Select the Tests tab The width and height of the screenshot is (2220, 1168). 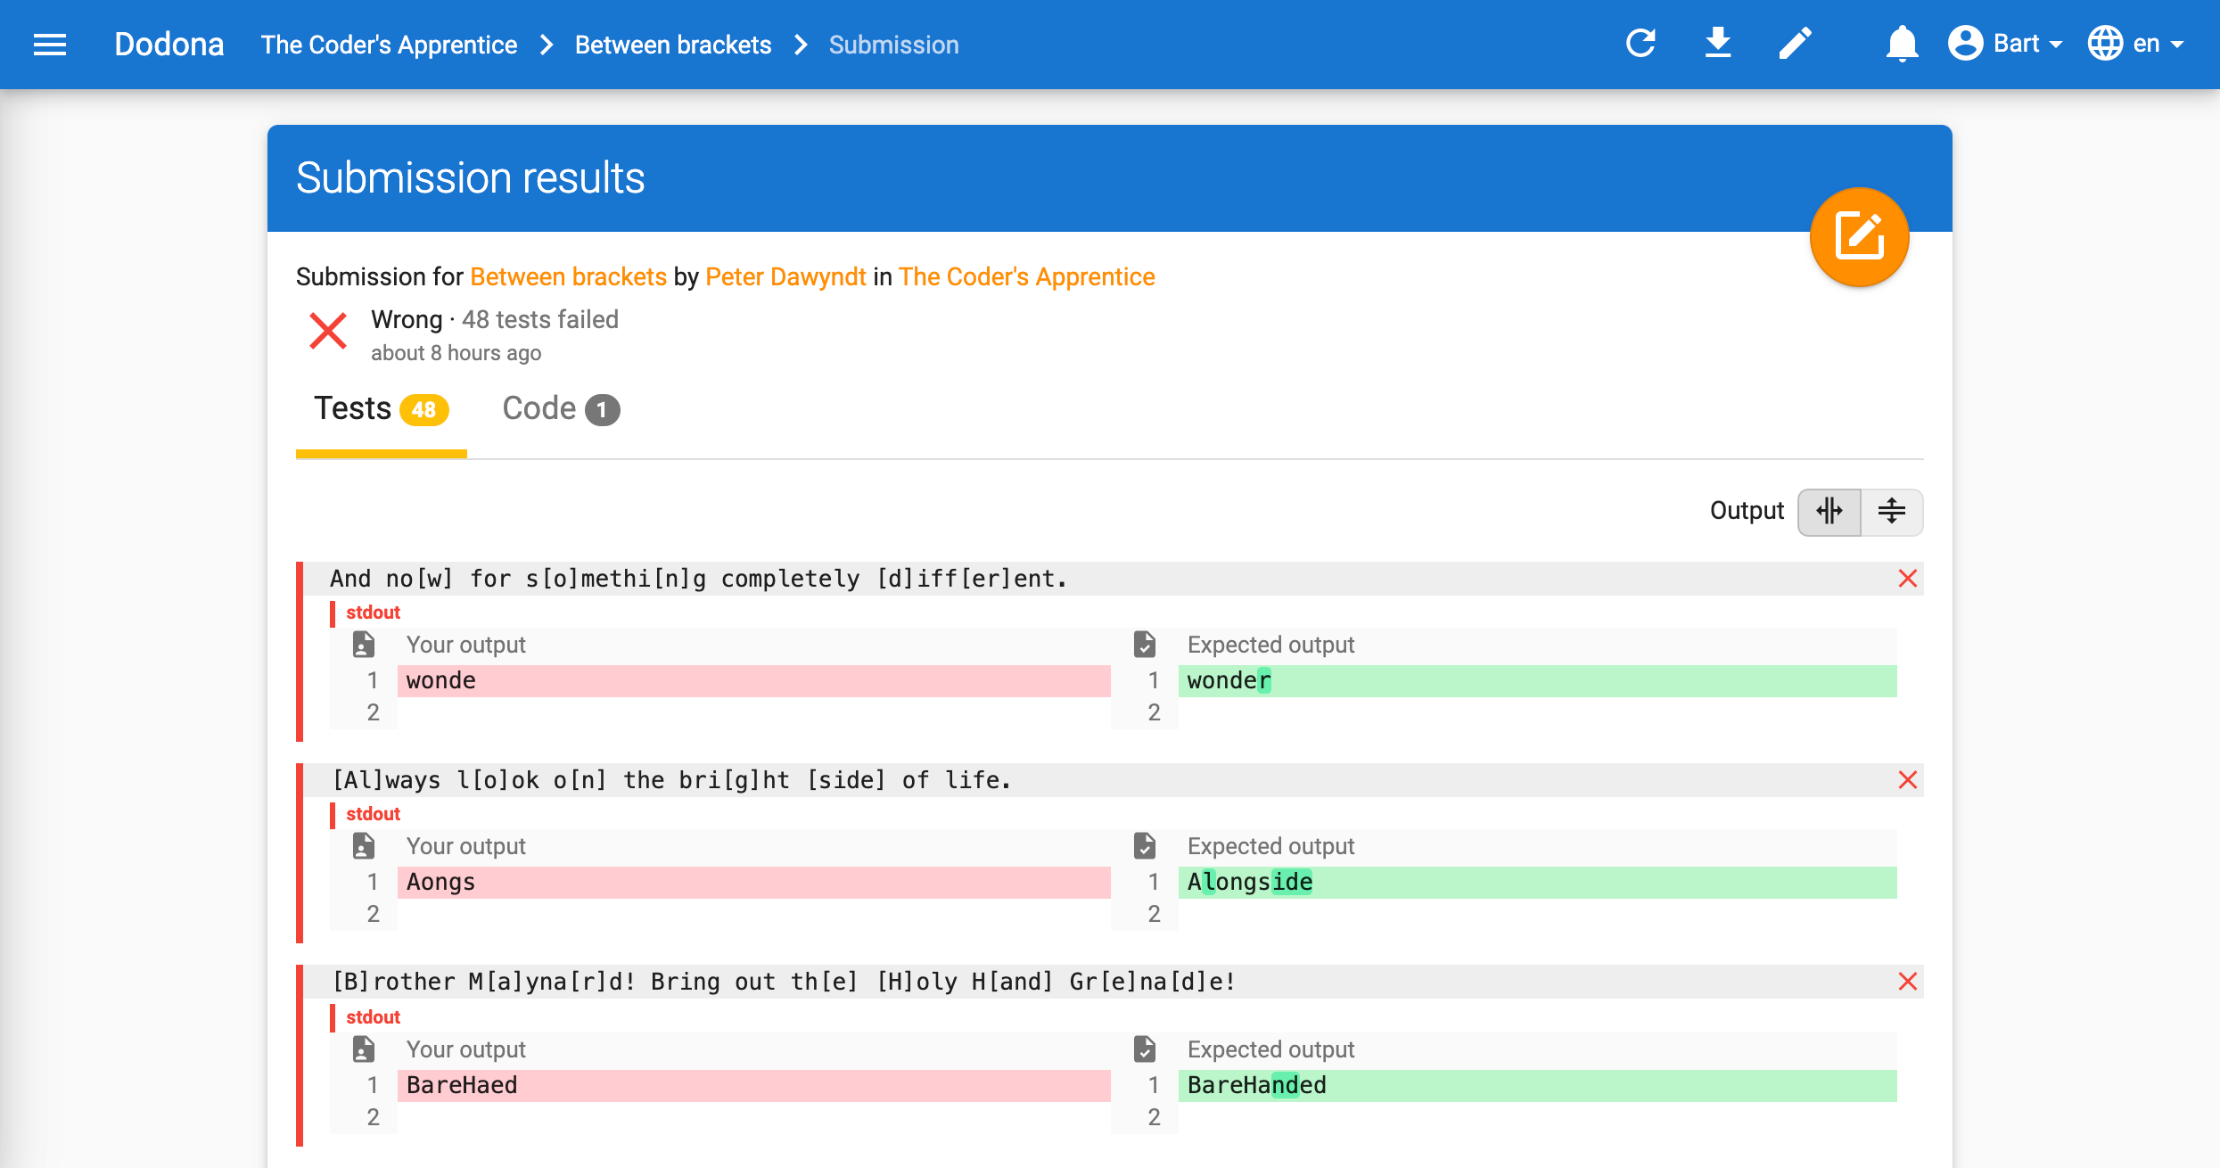coord(381,409)
